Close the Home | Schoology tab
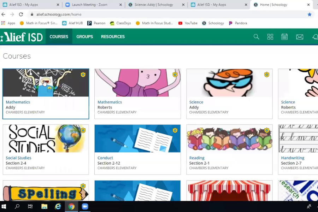 (308, 5)
